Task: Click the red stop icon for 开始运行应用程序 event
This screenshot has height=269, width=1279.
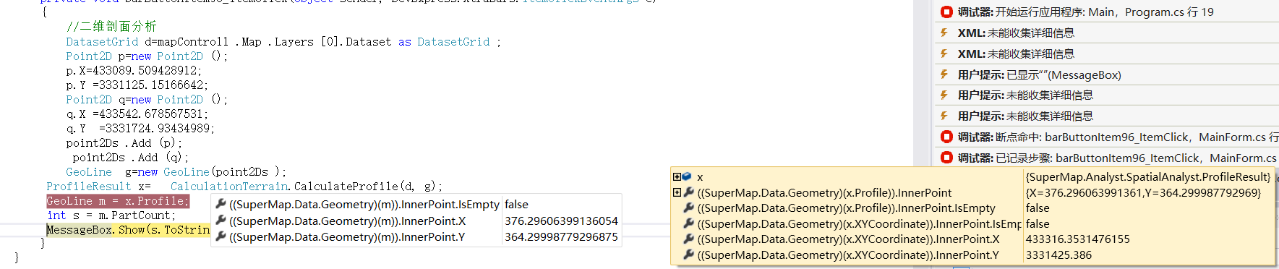Action: coord(946,12)
